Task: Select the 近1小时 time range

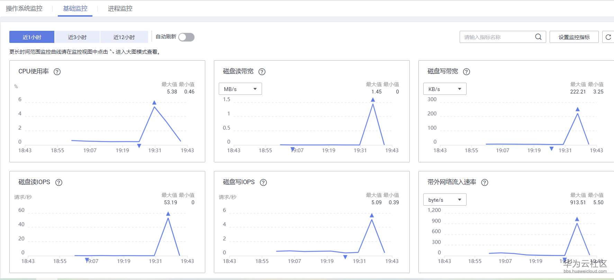Action: pos(32,37)
